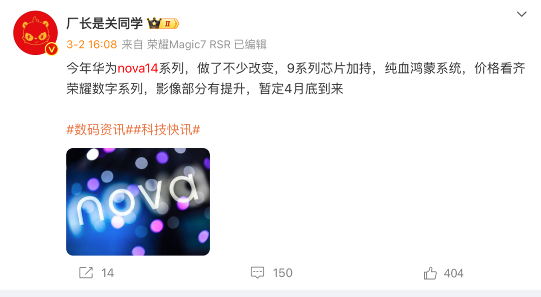View the nova bokeh image thumbnail
Viewport: 541px width, 297px height.
pyautogui.click(x=138, y=202)
